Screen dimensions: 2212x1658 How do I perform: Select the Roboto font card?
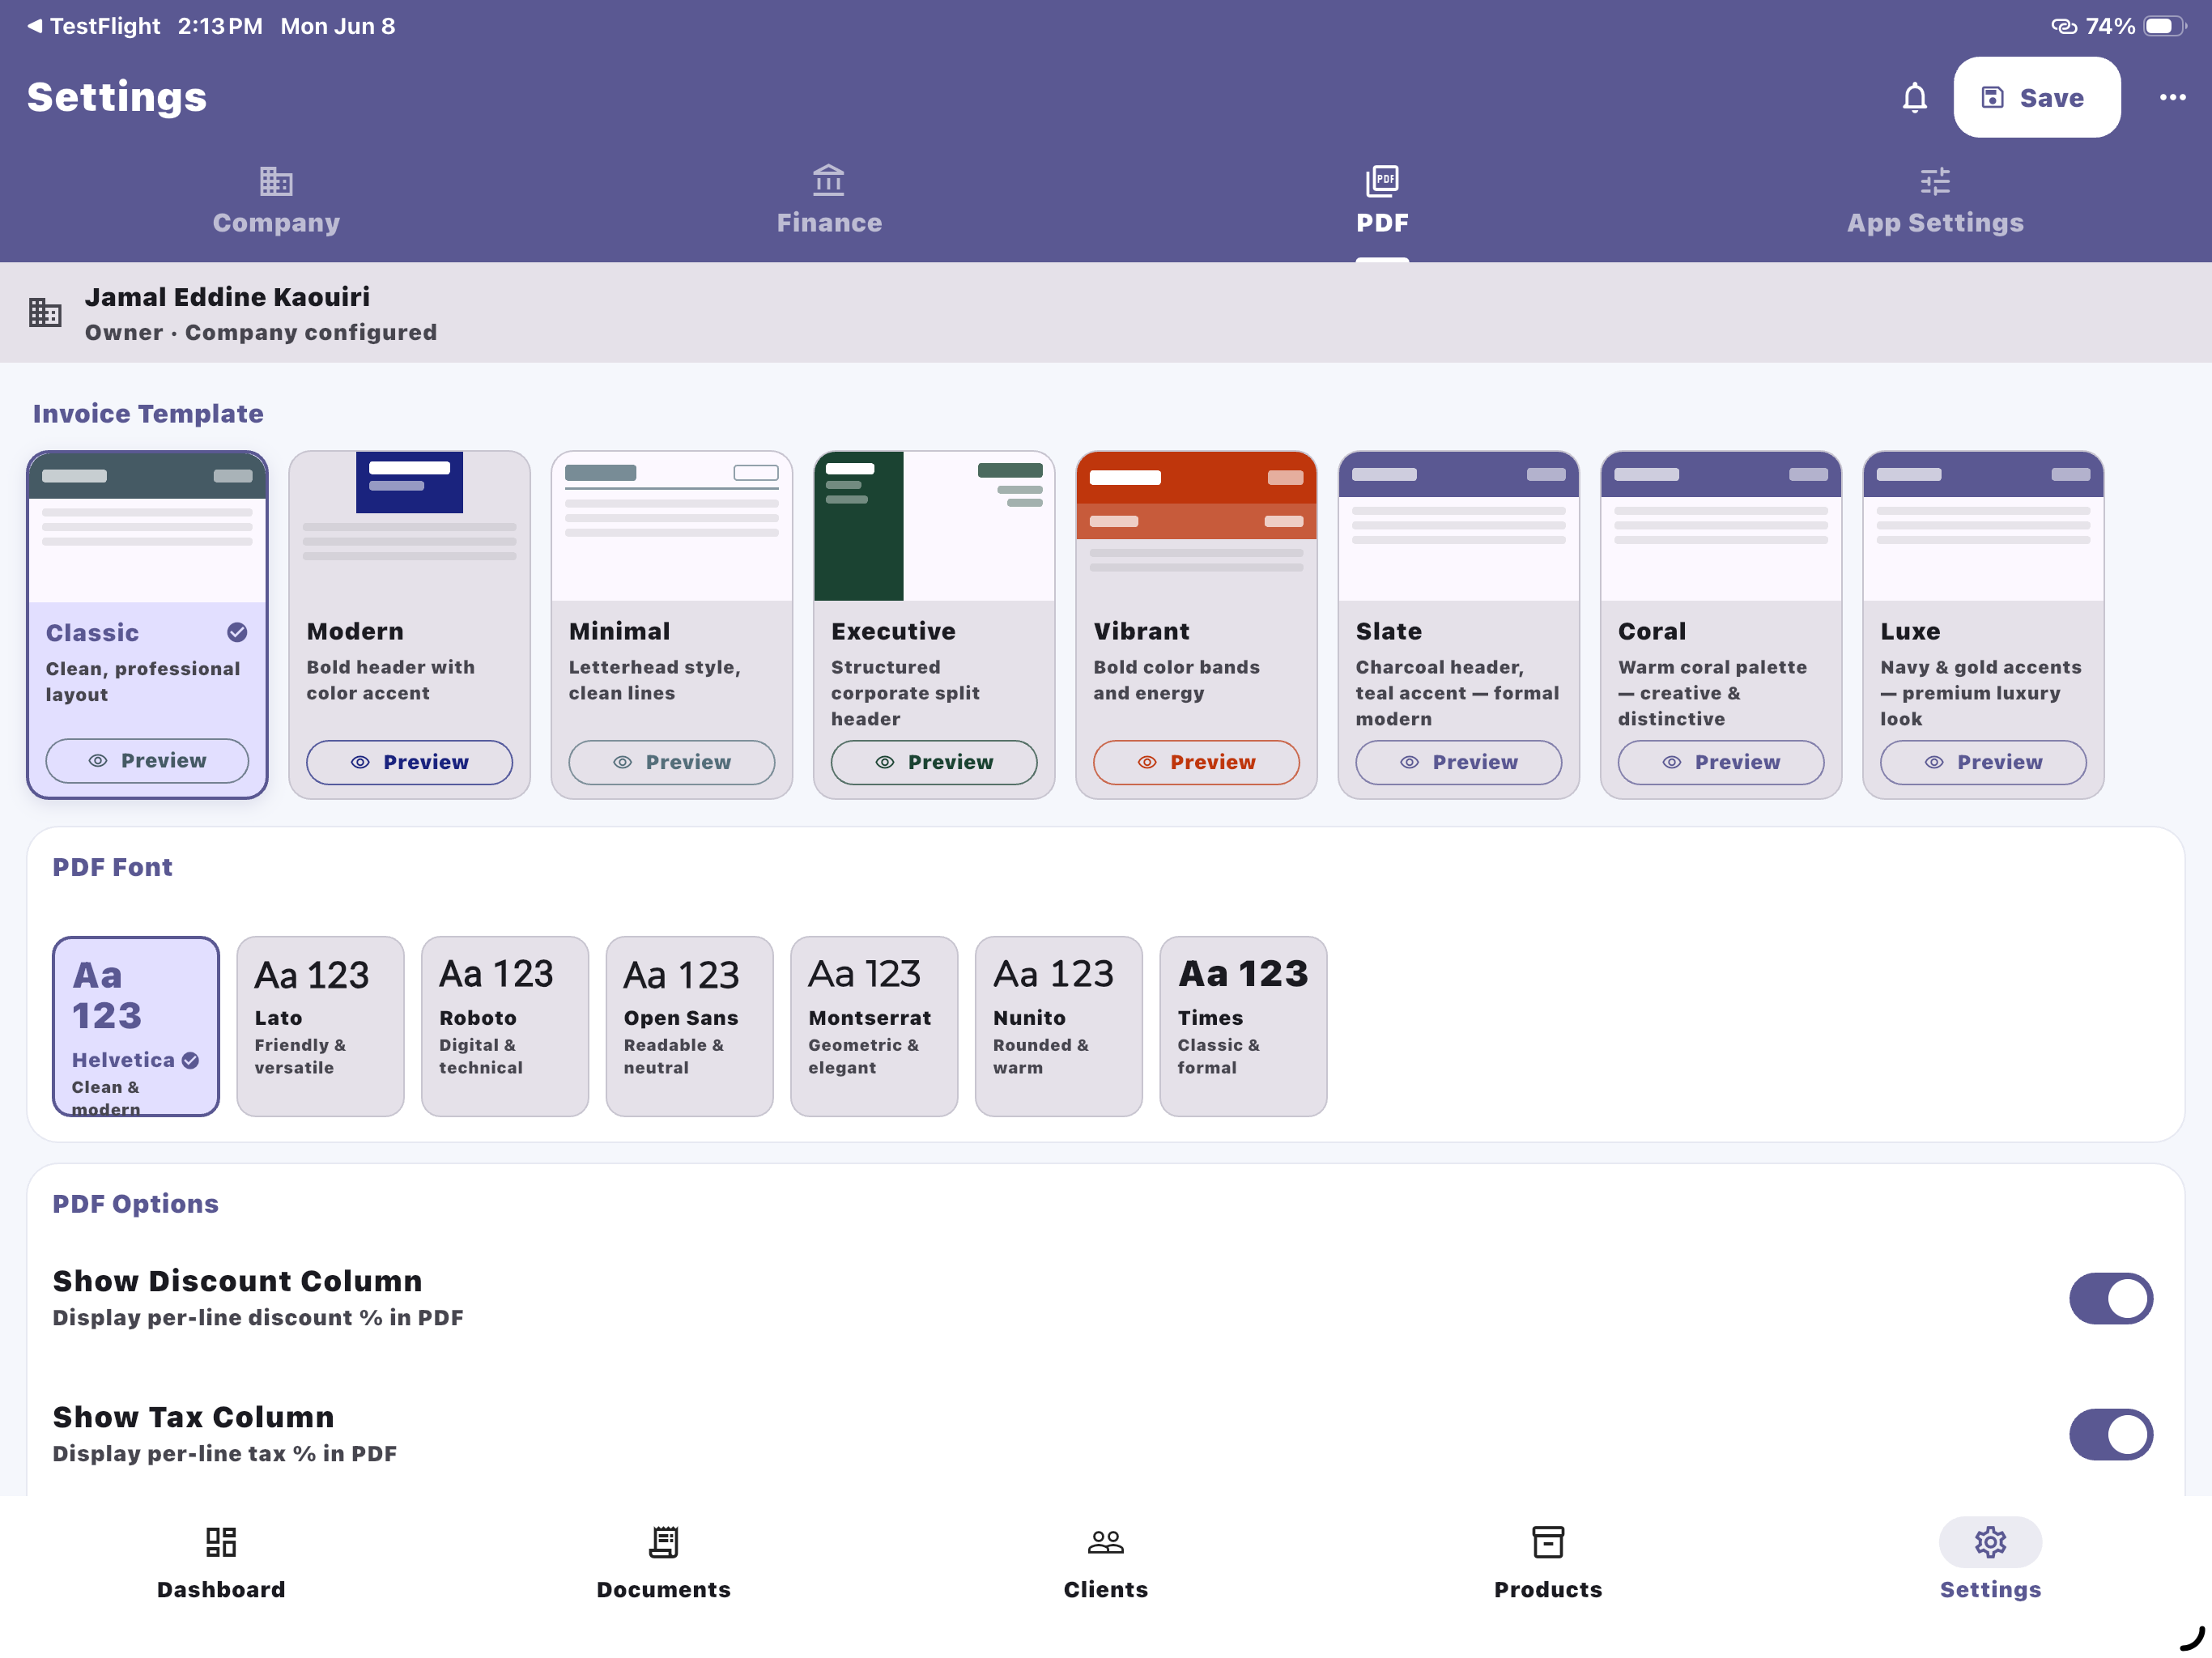tap(505, 1026)
